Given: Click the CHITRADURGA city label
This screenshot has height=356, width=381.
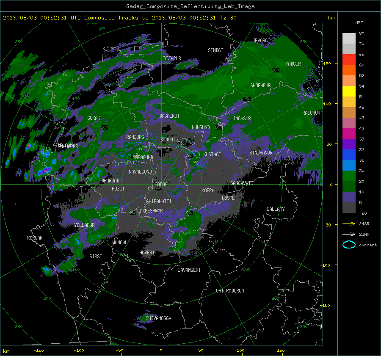Looking at the screenshot, I should tap(230, 291).
